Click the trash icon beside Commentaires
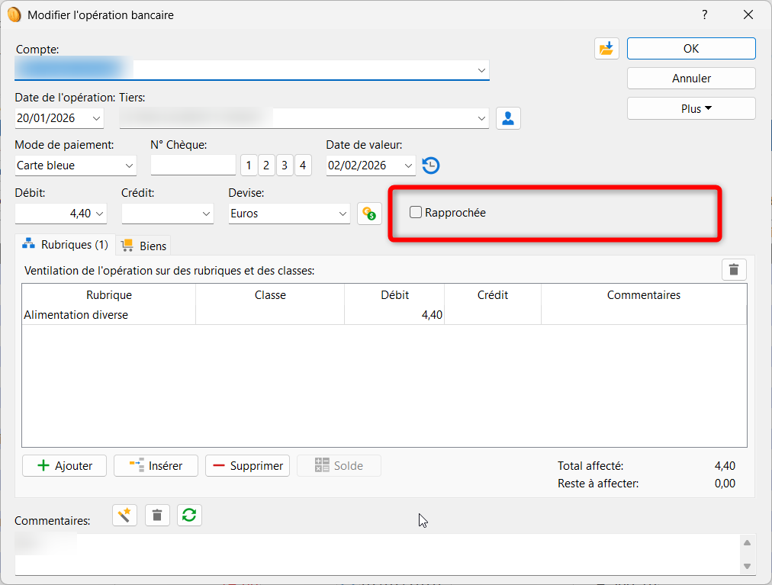This screenshot has height=585, width=772. point(157,516)
